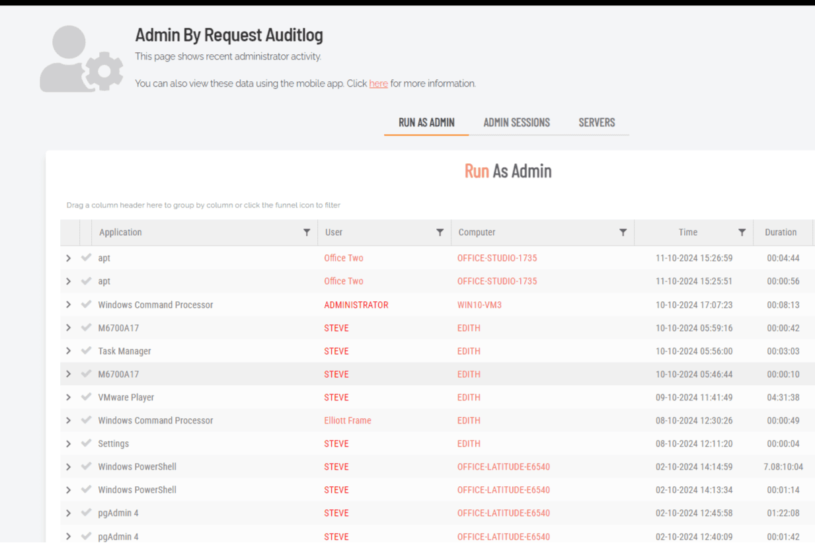Open the WIN10-VM3 computer link
The width and height of the screenshot is (815, 543).
coord(479,305)
